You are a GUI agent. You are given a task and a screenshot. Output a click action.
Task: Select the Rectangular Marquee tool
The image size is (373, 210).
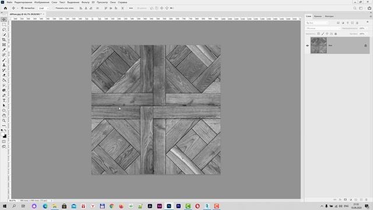pyautogui.click(x=4, y=24)
